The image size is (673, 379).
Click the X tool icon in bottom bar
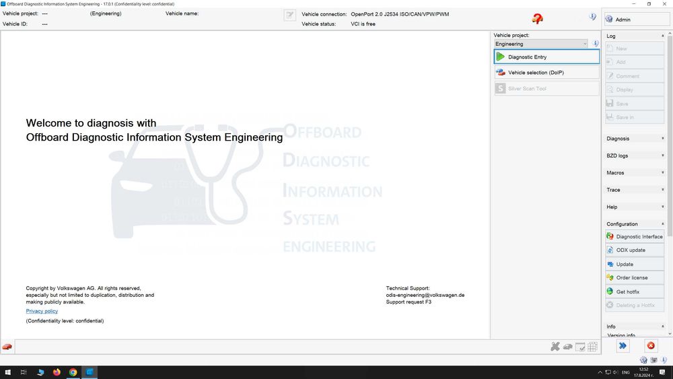click(555, 347)
